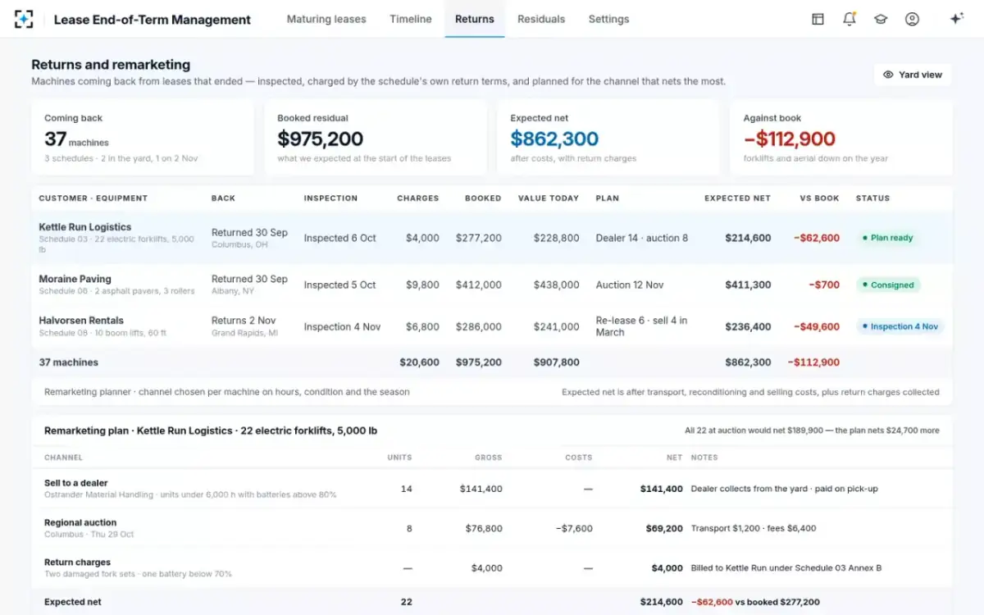Click 'All 22 at auction would net' note
The height and width of the screenshot is (615, 984).
[x=812, y=430]
